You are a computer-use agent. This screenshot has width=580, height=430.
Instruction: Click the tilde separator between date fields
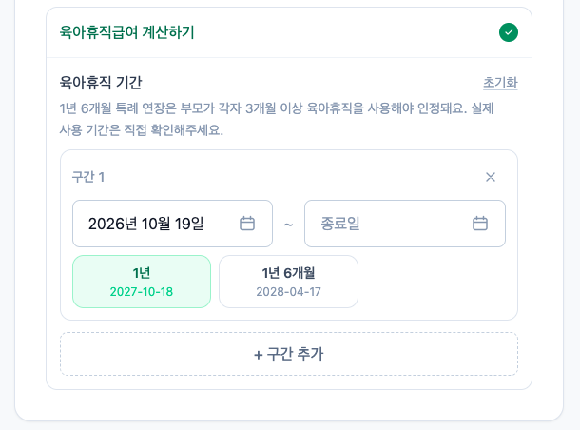pyautogui.click(x=288, y=225)
